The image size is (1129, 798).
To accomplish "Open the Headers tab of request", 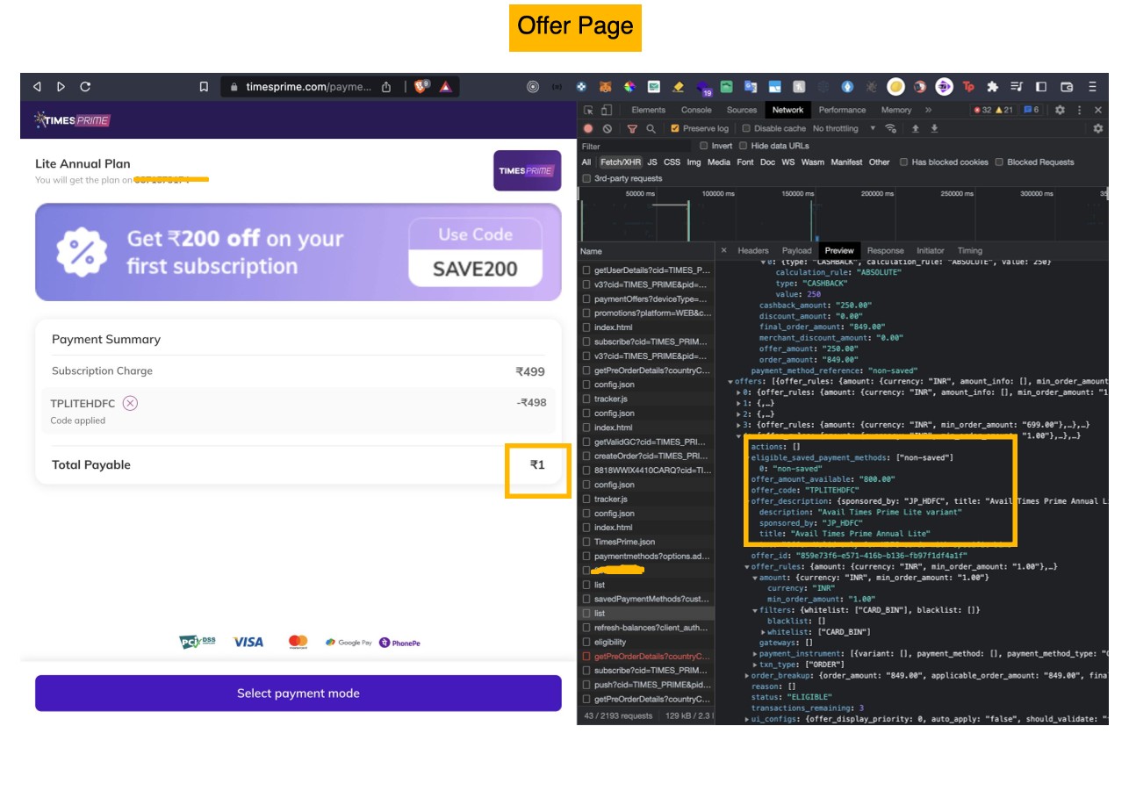I will pos(753,250).
